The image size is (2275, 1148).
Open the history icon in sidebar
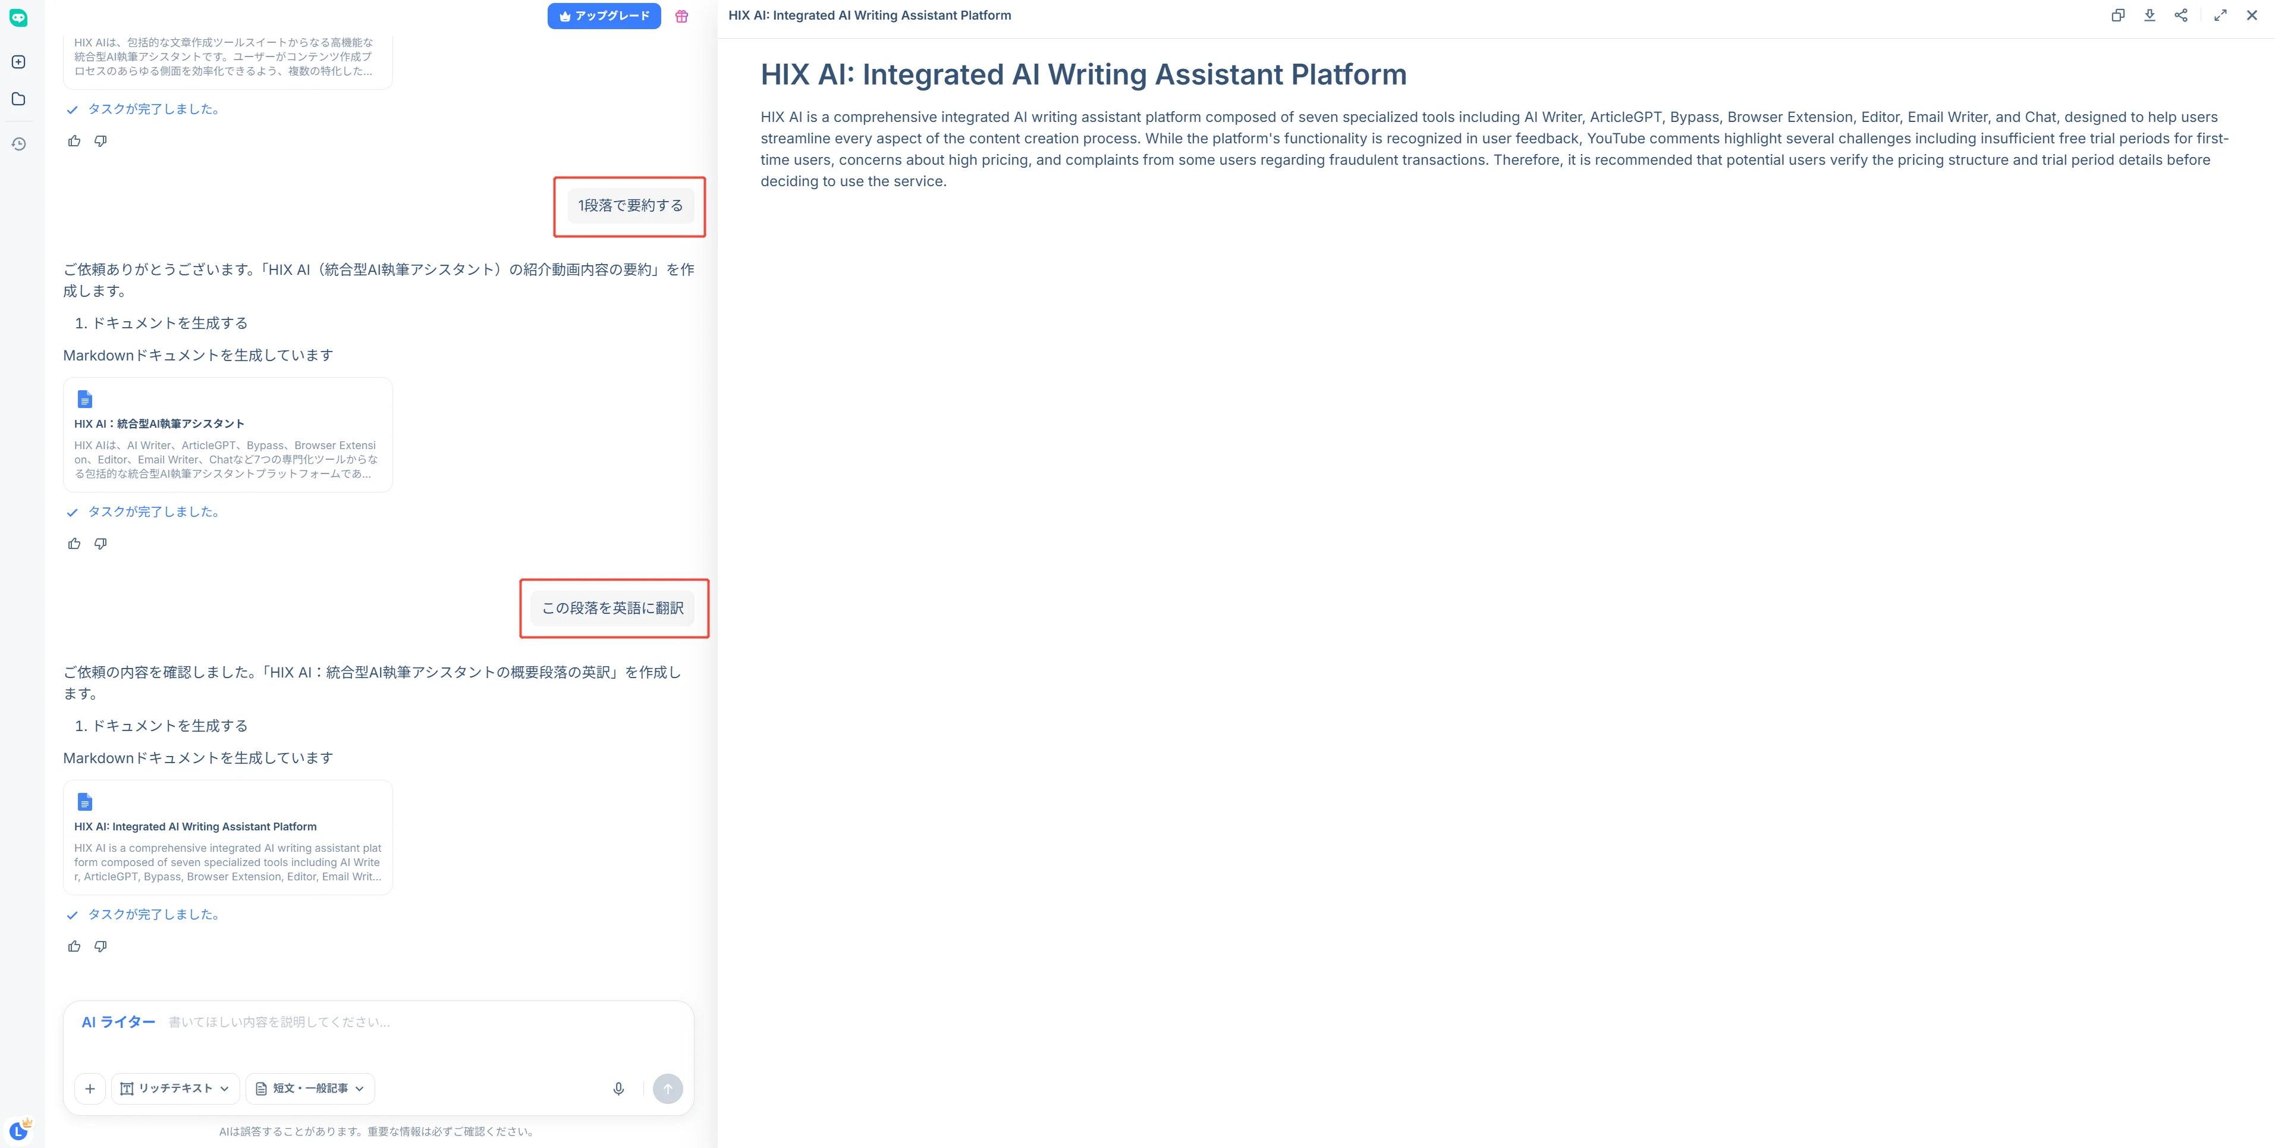[18, 144]
